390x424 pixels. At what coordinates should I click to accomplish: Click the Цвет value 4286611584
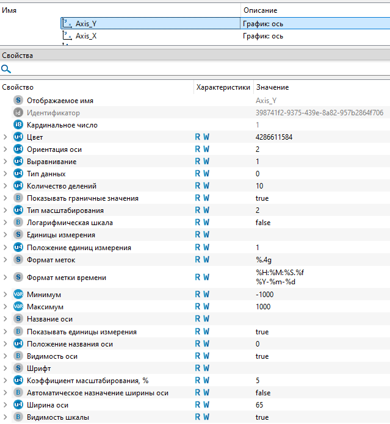[273, 137]
